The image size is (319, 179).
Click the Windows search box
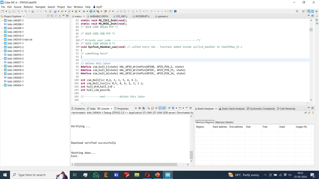pos(32,175)
